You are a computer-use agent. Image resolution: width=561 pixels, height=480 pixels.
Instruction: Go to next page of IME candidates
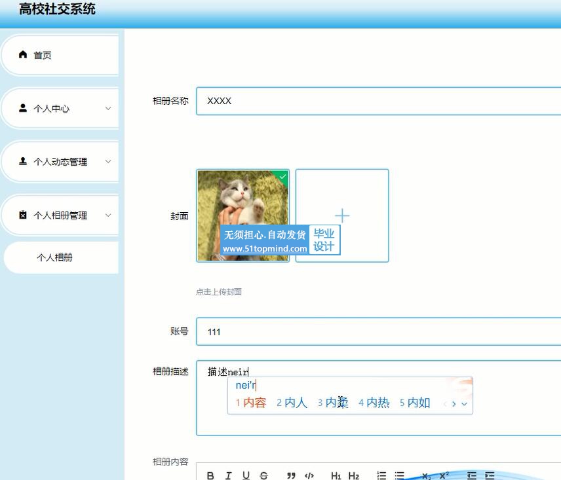pyautogui.click(x=454, y=404)
